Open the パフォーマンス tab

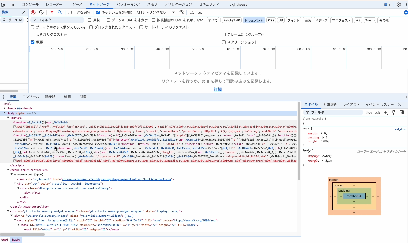(129, 5)
